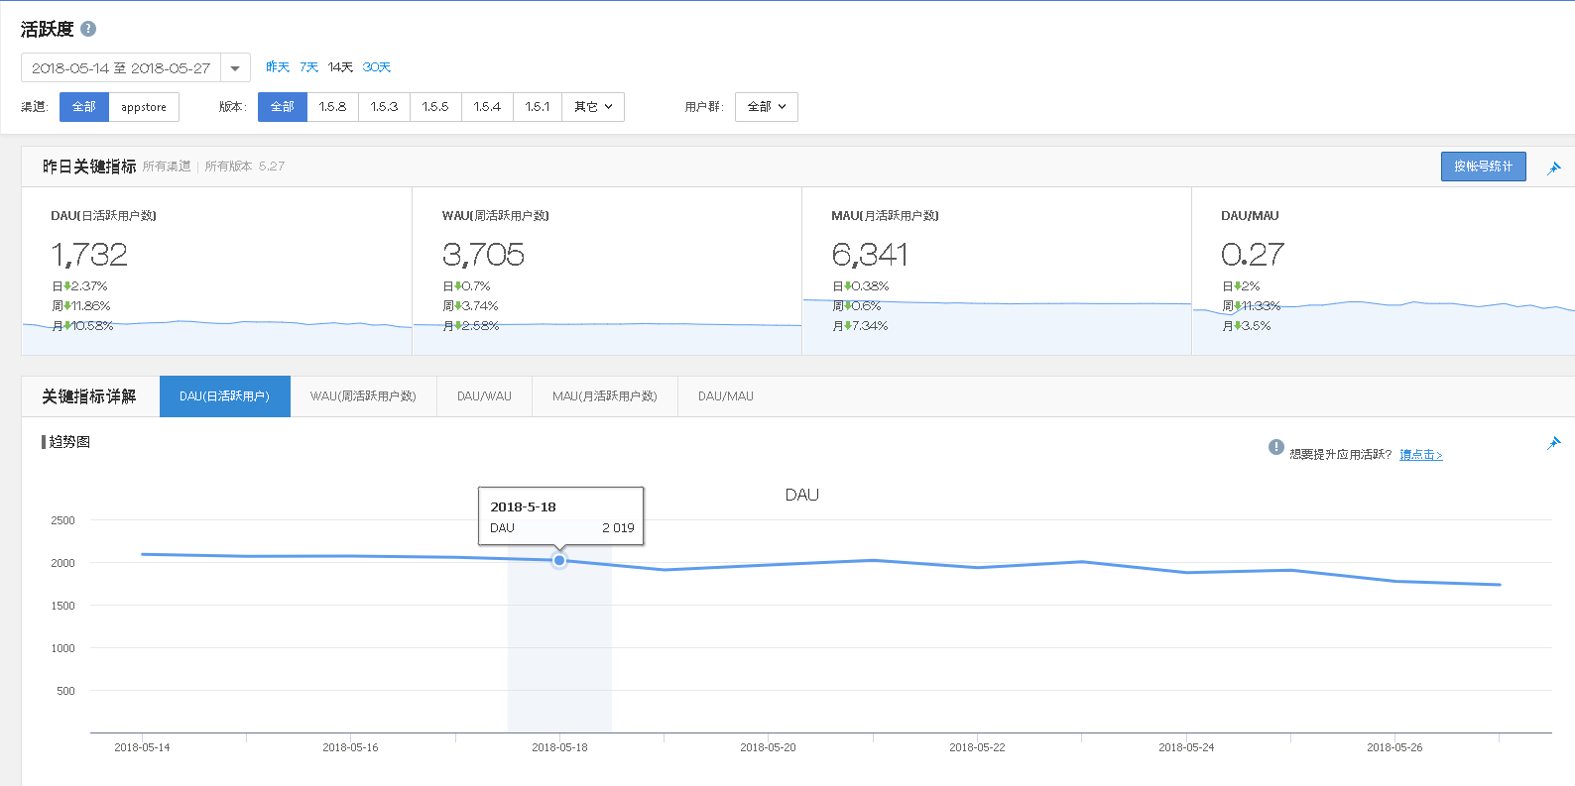
Task: Choose the 30天 quick range link
Action: (x=377, y=67)
